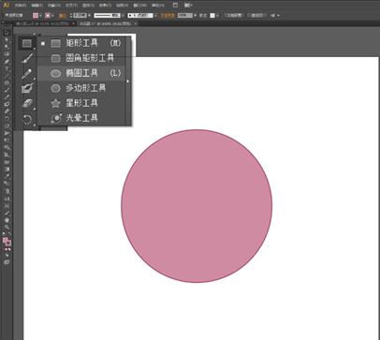Select the Hand tool
380x340 pixels.
pos(7,220)
